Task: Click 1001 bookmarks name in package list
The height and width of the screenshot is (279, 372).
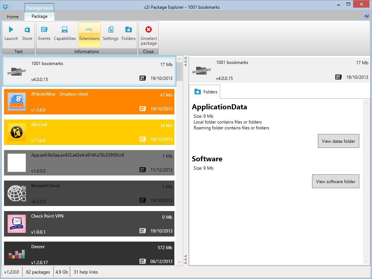Action: click(x=47, y=64)
